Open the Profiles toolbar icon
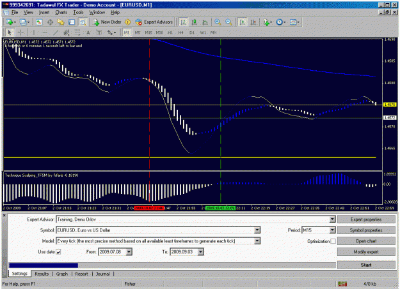400x289 pixels. 24,22
